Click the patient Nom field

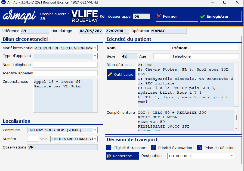click(145, 48)
